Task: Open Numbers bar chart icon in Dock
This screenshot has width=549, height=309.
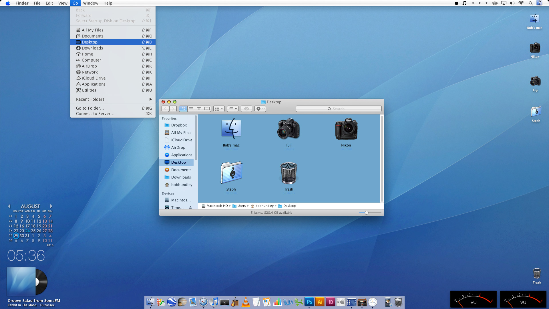Action: click(277, 302)
